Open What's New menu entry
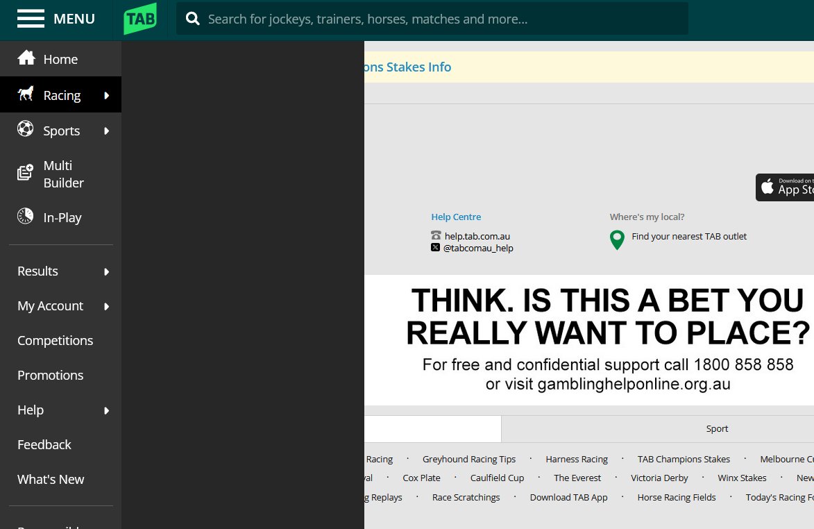Image resolution: width=814 pixels, height=529 pixels. coord(61,480)
